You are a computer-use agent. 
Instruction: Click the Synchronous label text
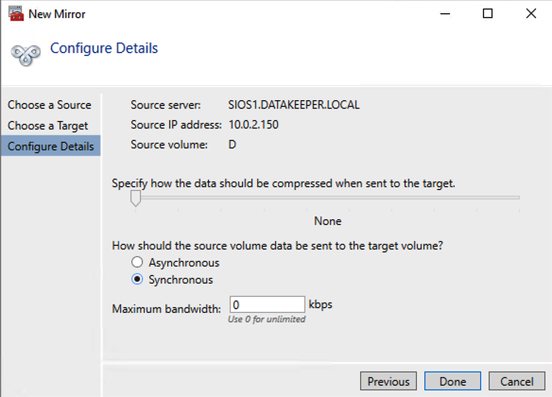pos(181,280)
